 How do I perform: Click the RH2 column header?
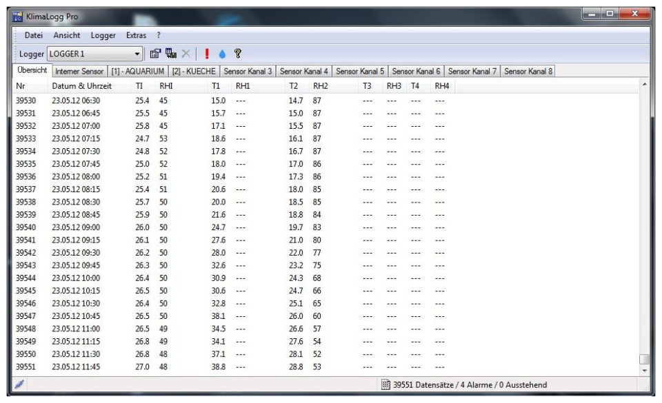(320, 86)
